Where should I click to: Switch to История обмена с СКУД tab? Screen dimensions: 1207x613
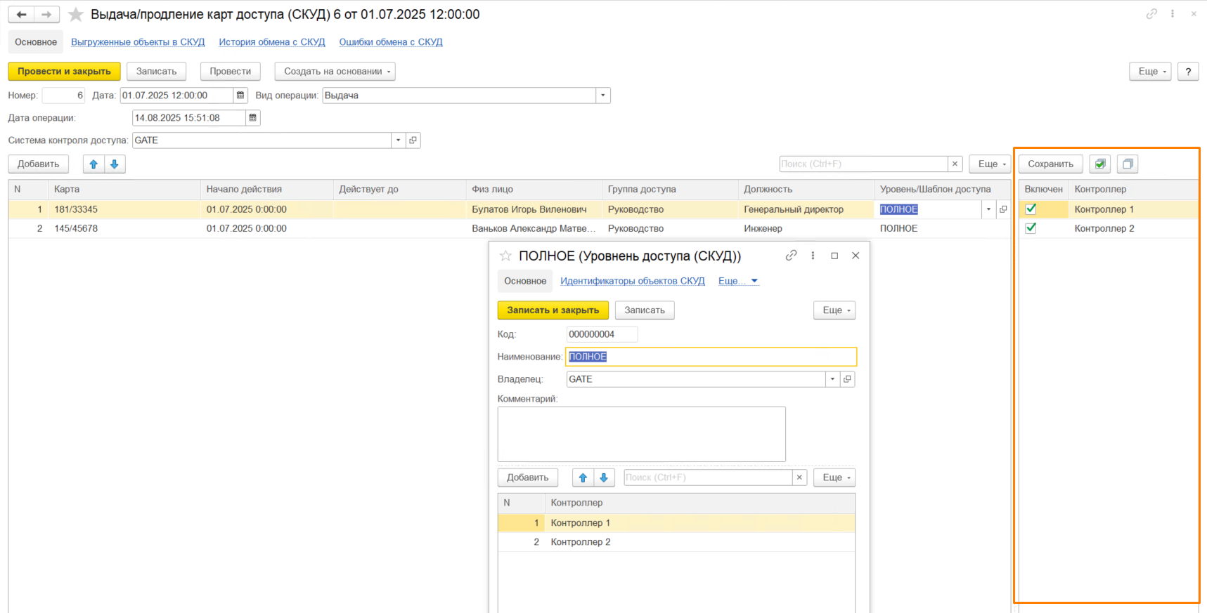271,42
